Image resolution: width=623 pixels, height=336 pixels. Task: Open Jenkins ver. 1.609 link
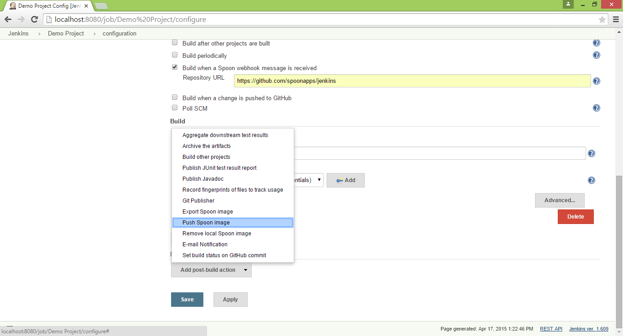589,329
